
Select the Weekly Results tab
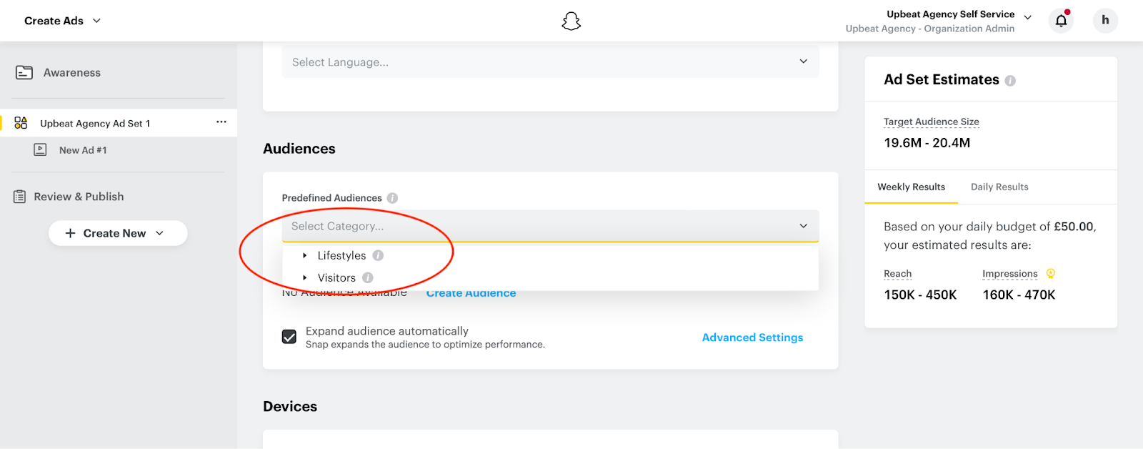click(911, 187)
